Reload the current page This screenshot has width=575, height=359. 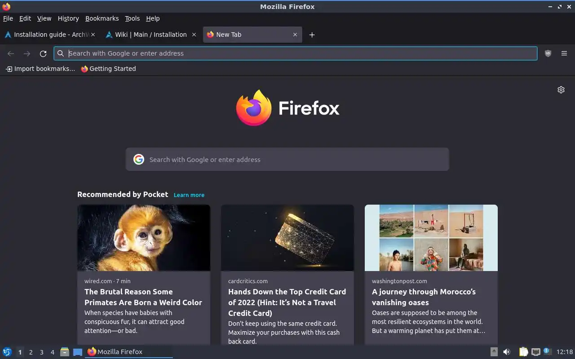click(x=43, y=53)
